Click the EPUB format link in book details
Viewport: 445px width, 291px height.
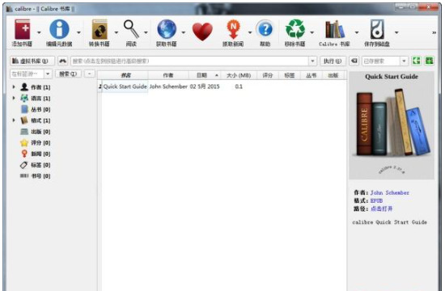[x=376, y=200]
